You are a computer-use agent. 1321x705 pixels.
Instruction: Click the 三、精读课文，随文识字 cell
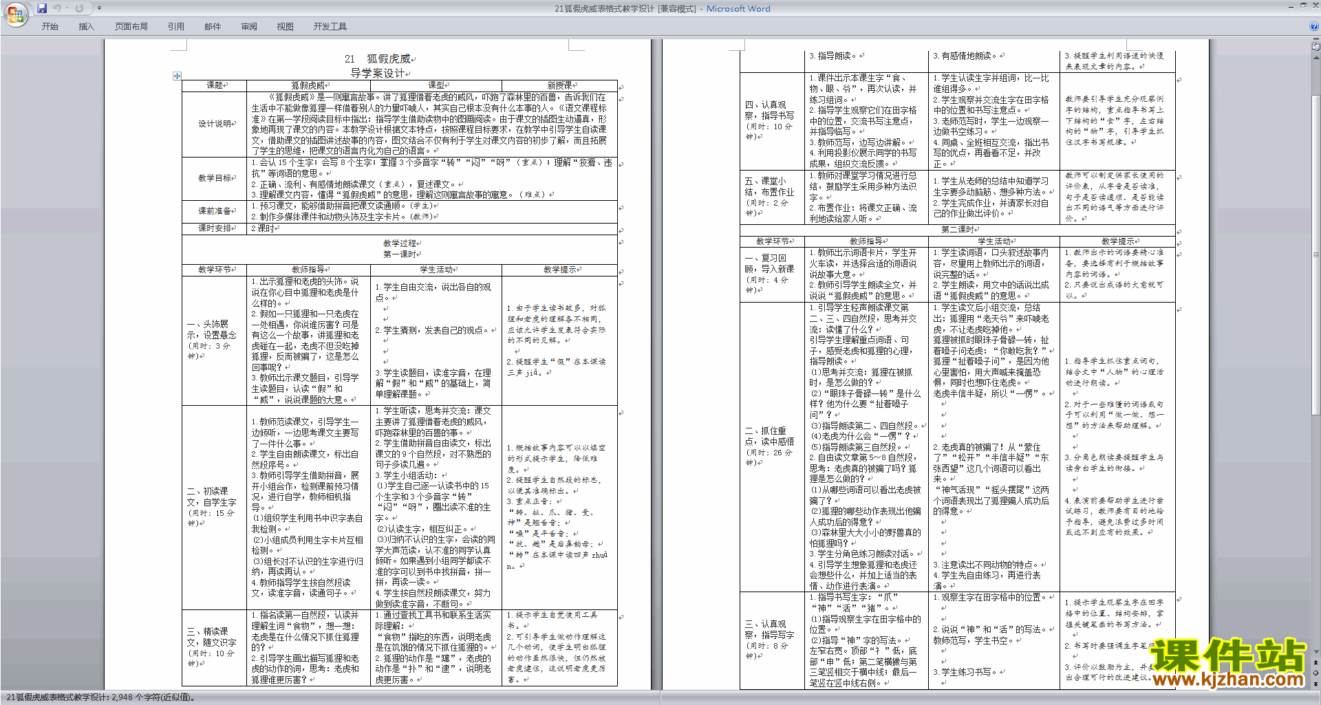pyautogui.click(x=214, y=647)
